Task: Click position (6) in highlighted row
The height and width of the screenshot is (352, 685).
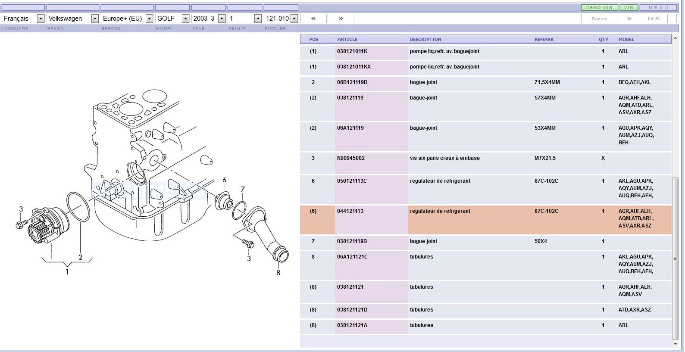Action: click(x=313, y=211)
